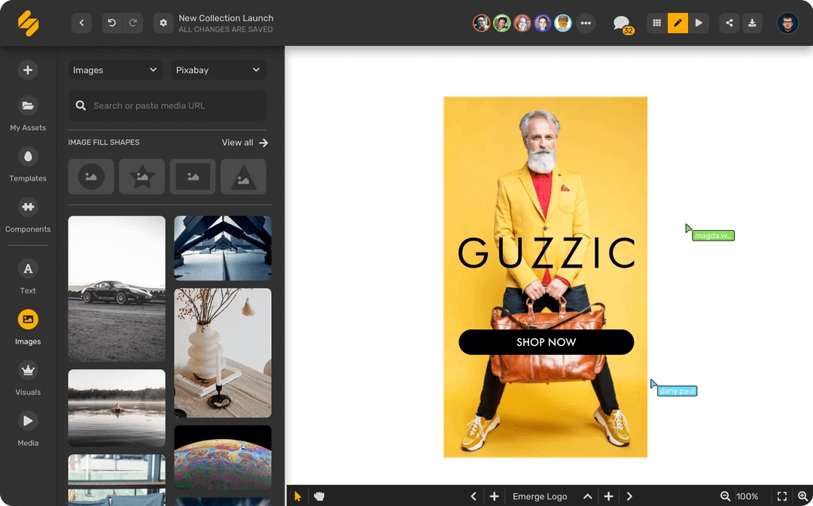
Task: Open the comments panel showing 32 notifications
Action: click(x=620, y=23)
